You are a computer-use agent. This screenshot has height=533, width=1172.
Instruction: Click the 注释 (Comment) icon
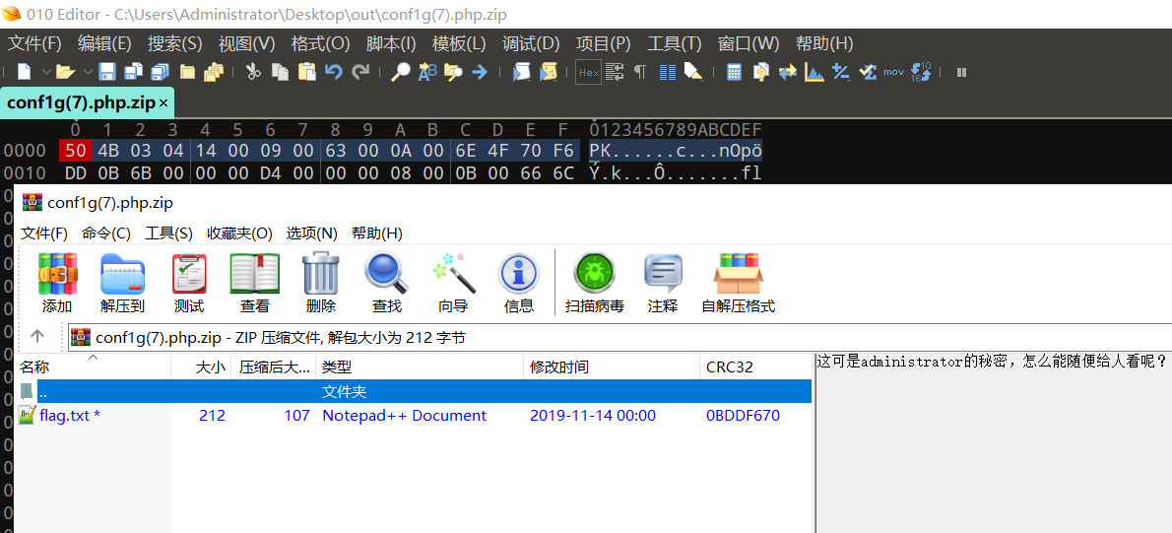click(x=663, y=283)
